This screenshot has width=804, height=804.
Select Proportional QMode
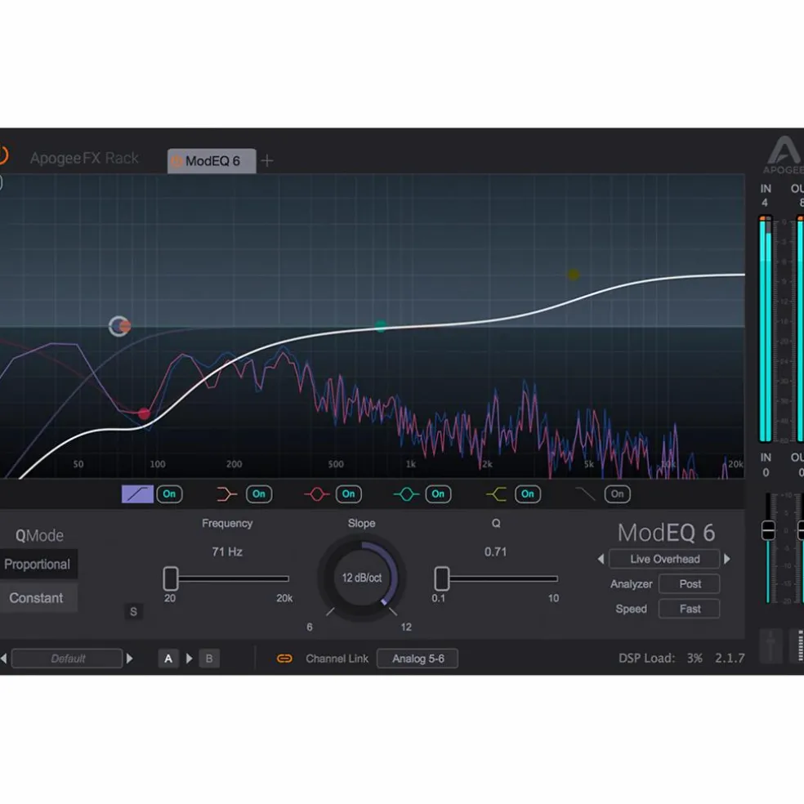(x=38, y=565)
